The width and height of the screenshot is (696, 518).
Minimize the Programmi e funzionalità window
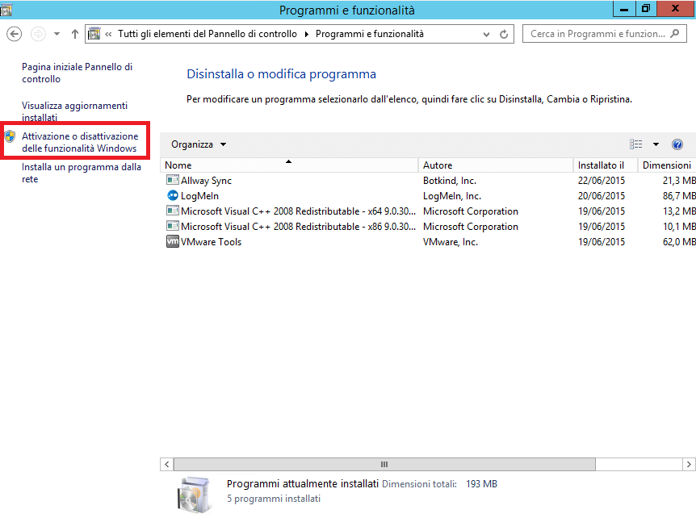[623, 9]
